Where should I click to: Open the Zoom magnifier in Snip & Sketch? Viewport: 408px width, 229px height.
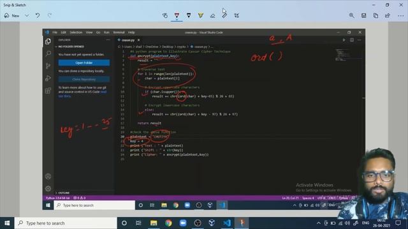[352, 15]
